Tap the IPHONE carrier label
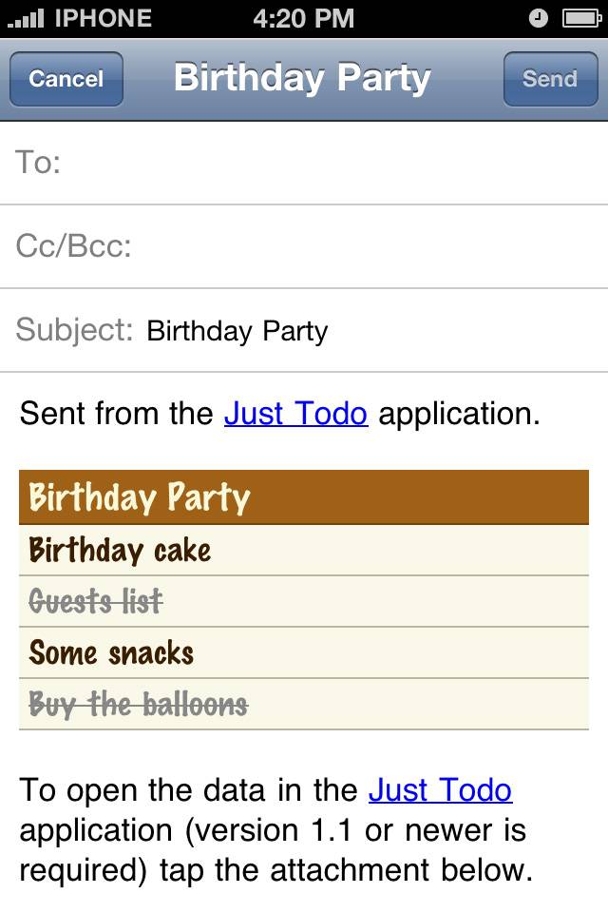This screenshot has width=608, height=913. 103,19
